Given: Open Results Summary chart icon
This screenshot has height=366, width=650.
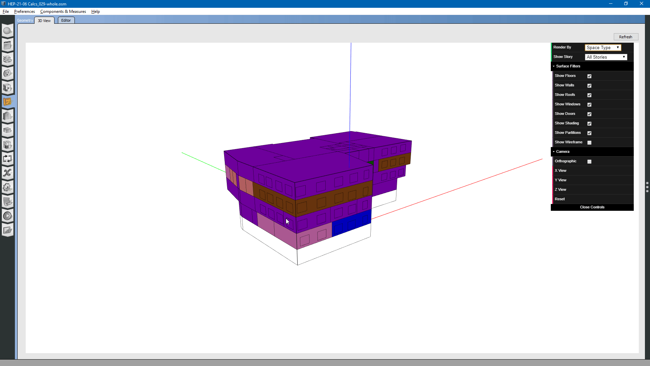Looking at the screenshot, I should pyautogui.click(x=7, y=230).
